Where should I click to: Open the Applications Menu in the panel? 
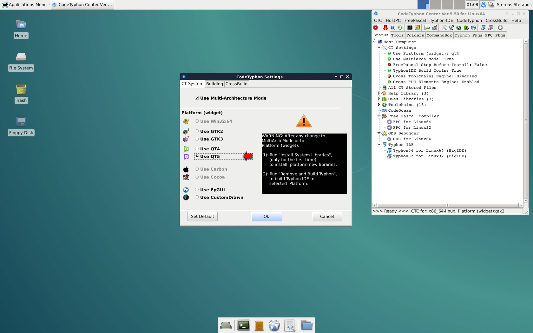coord(24,4)
